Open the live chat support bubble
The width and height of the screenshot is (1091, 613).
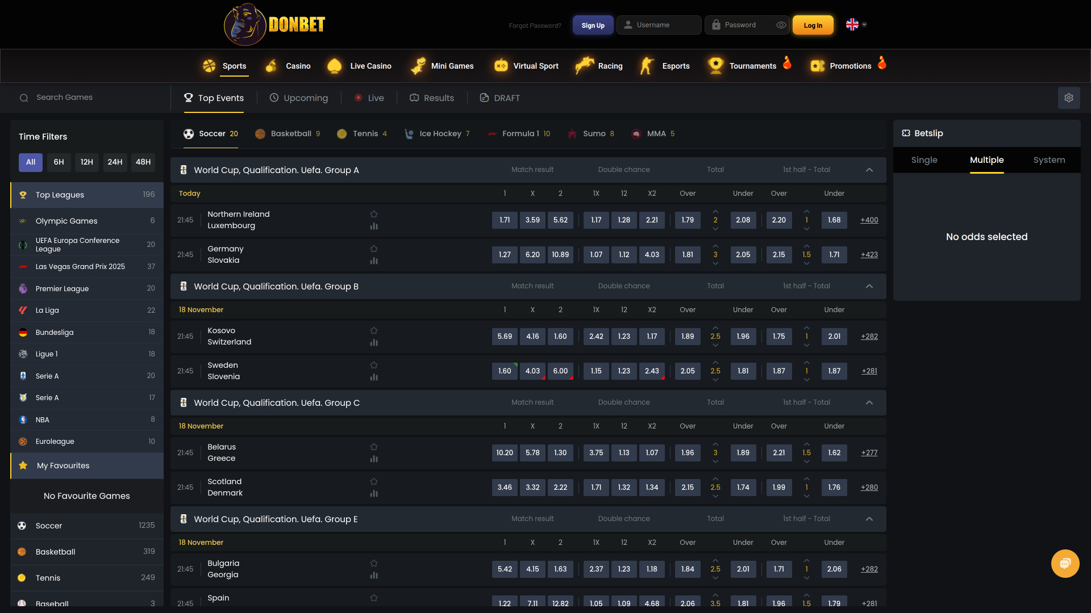pyautogui.click(x=1065, y=564)
